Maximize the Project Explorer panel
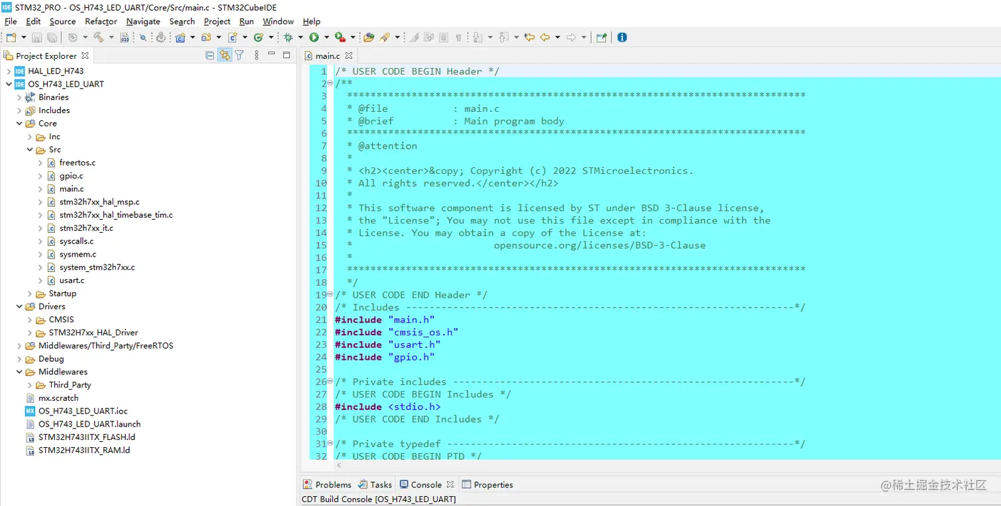 (287, 56)
